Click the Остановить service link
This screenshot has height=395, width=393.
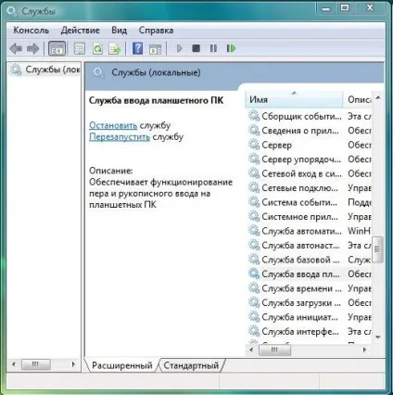(x=113, y=125)
